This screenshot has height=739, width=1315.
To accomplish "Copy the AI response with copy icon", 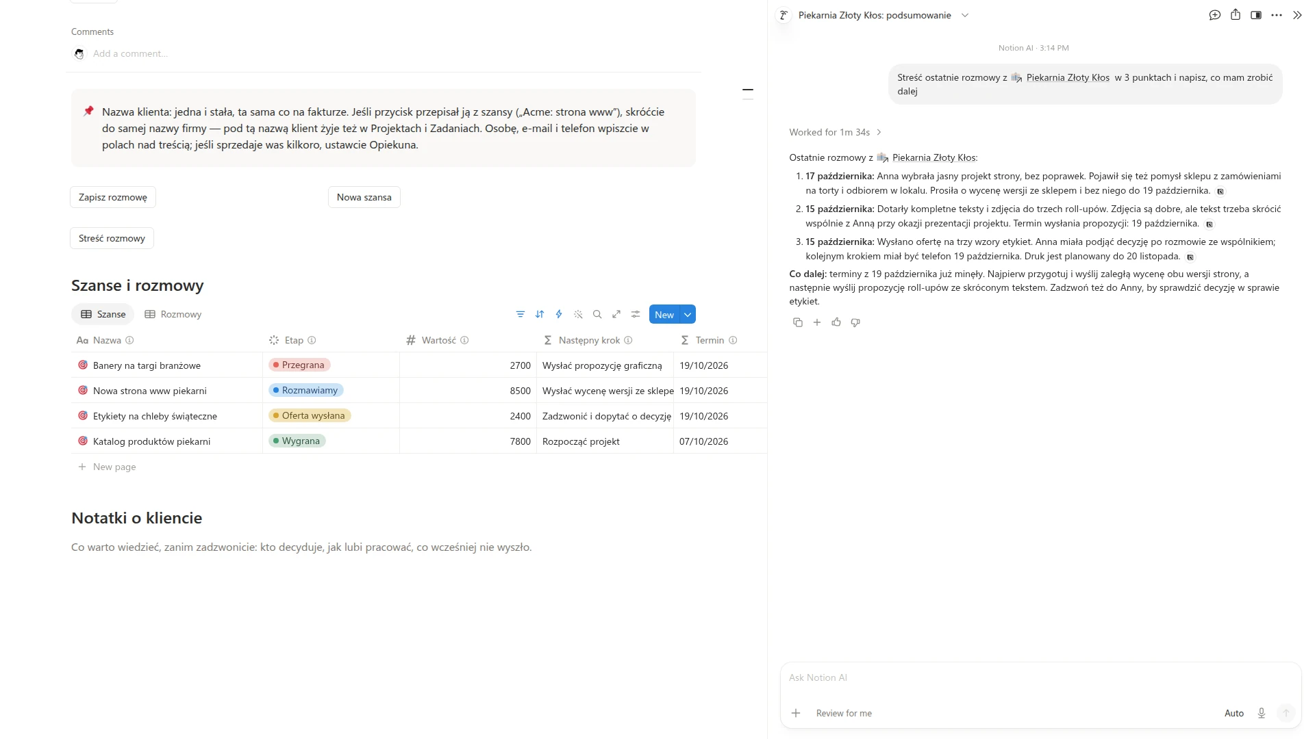I will coord(797,322).
